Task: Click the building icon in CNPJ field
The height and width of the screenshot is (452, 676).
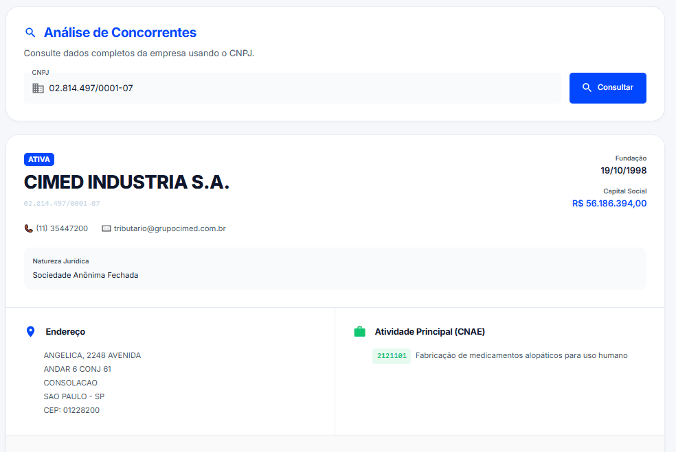Action: [x=38, y=88]
